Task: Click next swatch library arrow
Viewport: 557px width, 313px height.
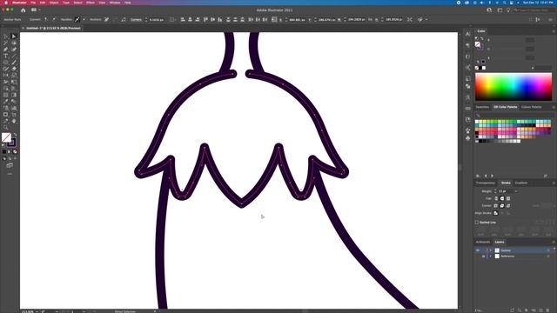Action: tap(492, 176)
